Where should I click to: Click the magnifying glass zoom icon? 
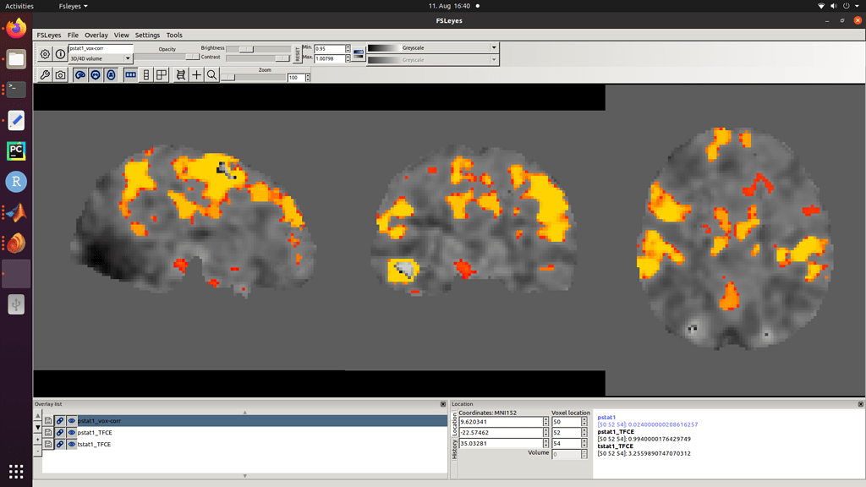click(x=210, y=74)
